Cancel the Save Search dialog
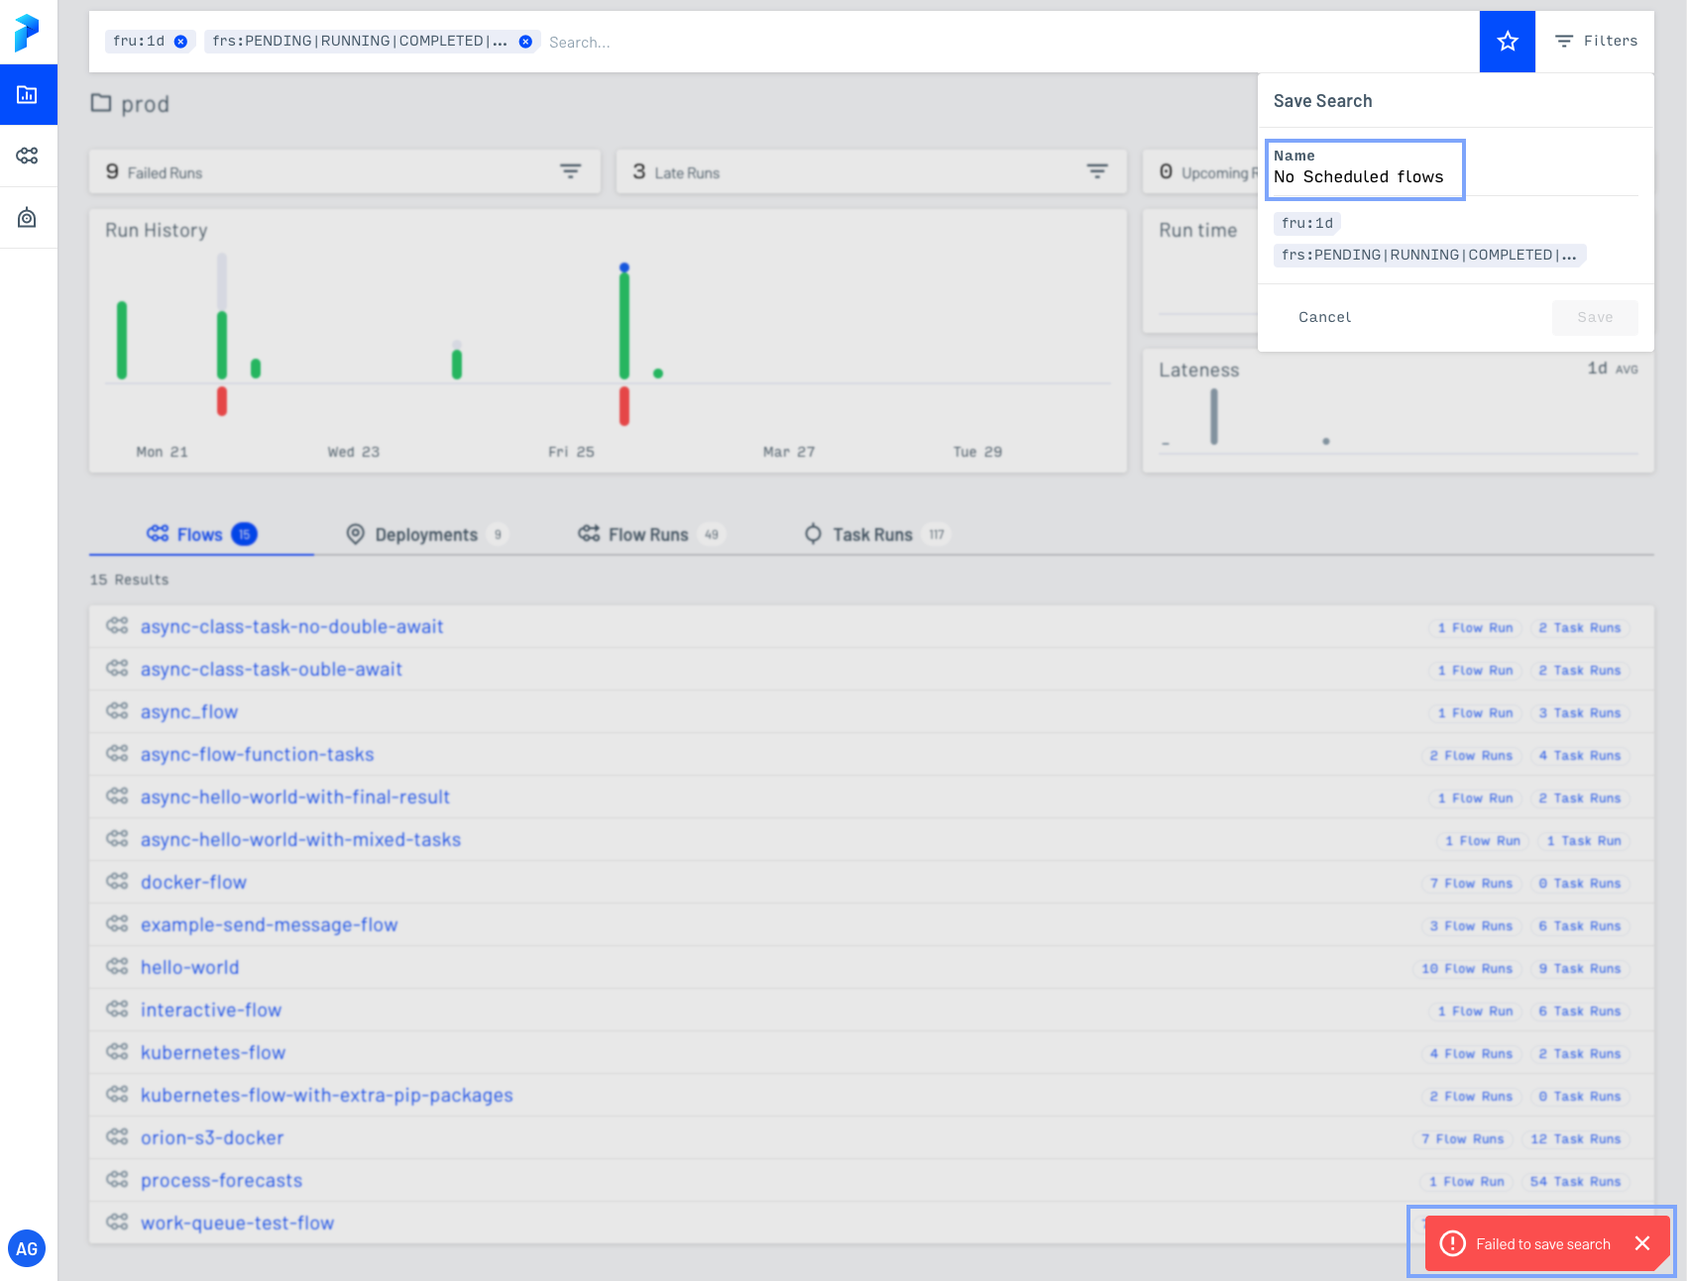This screenshot has height=1281, width=1687. click(1324, 317)
